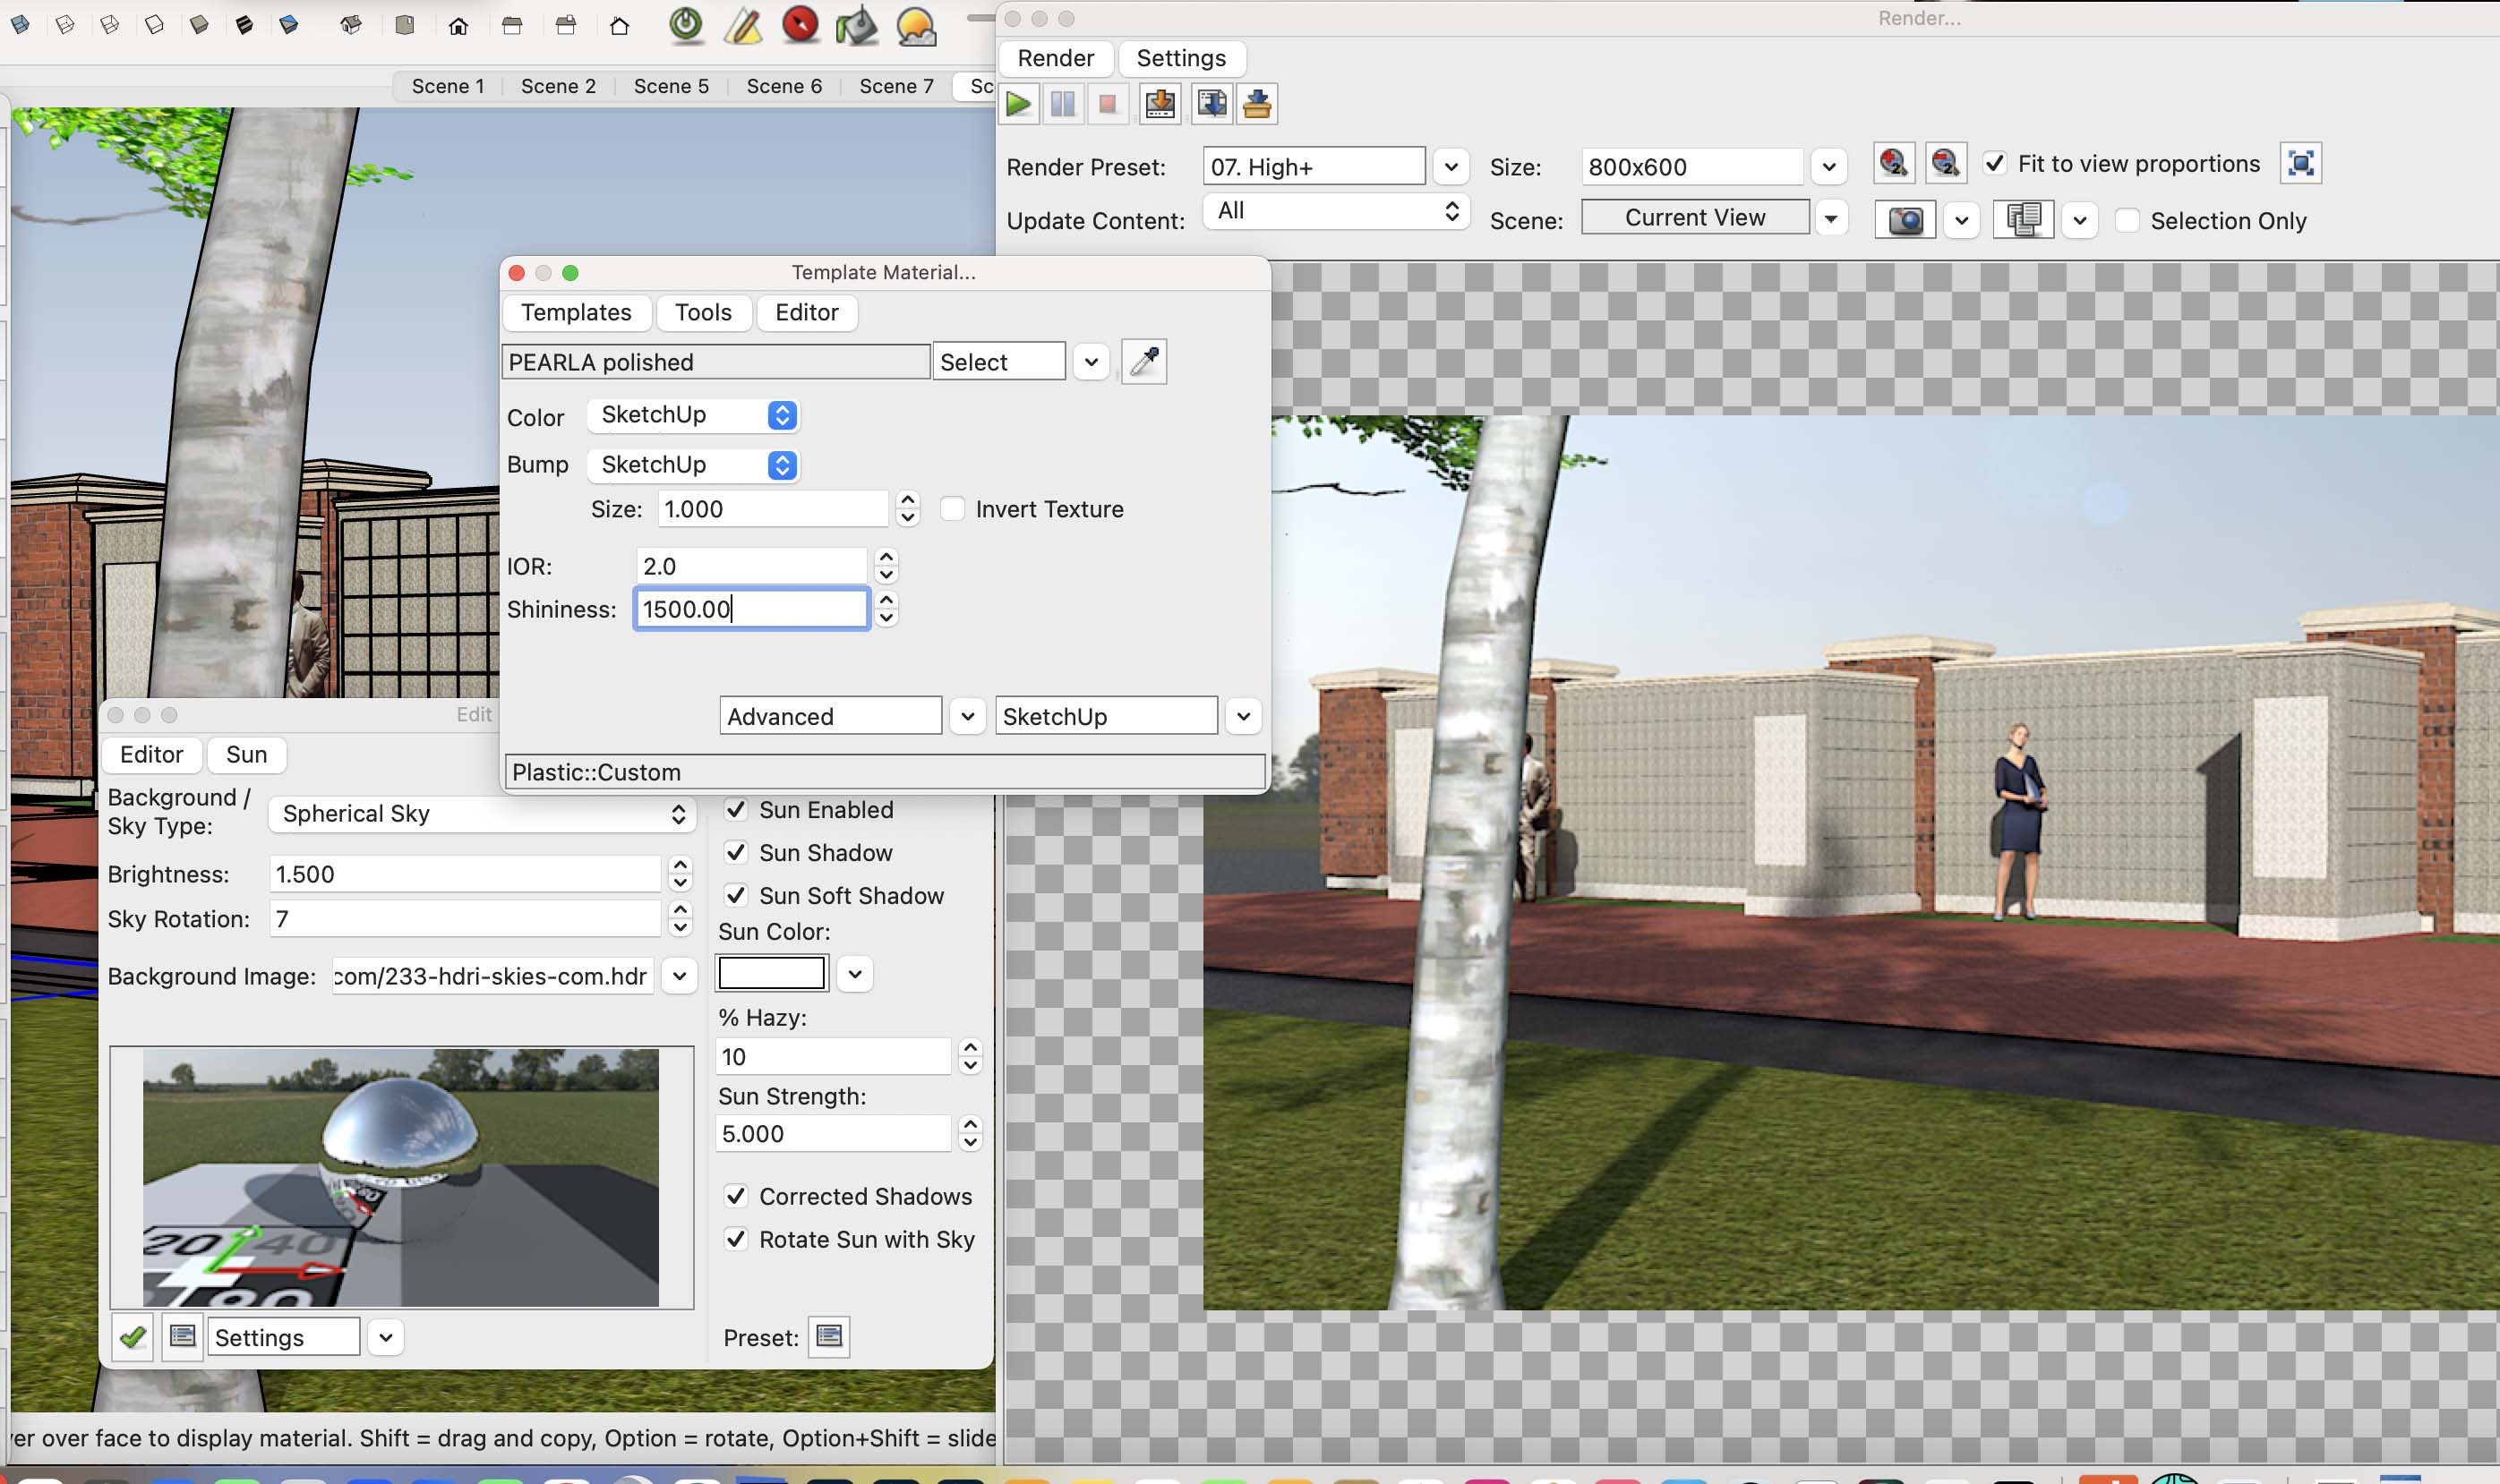Click the zoom out /2 magnifier icon
Screen dimensions: 2500x1484
pos(1945,163)
